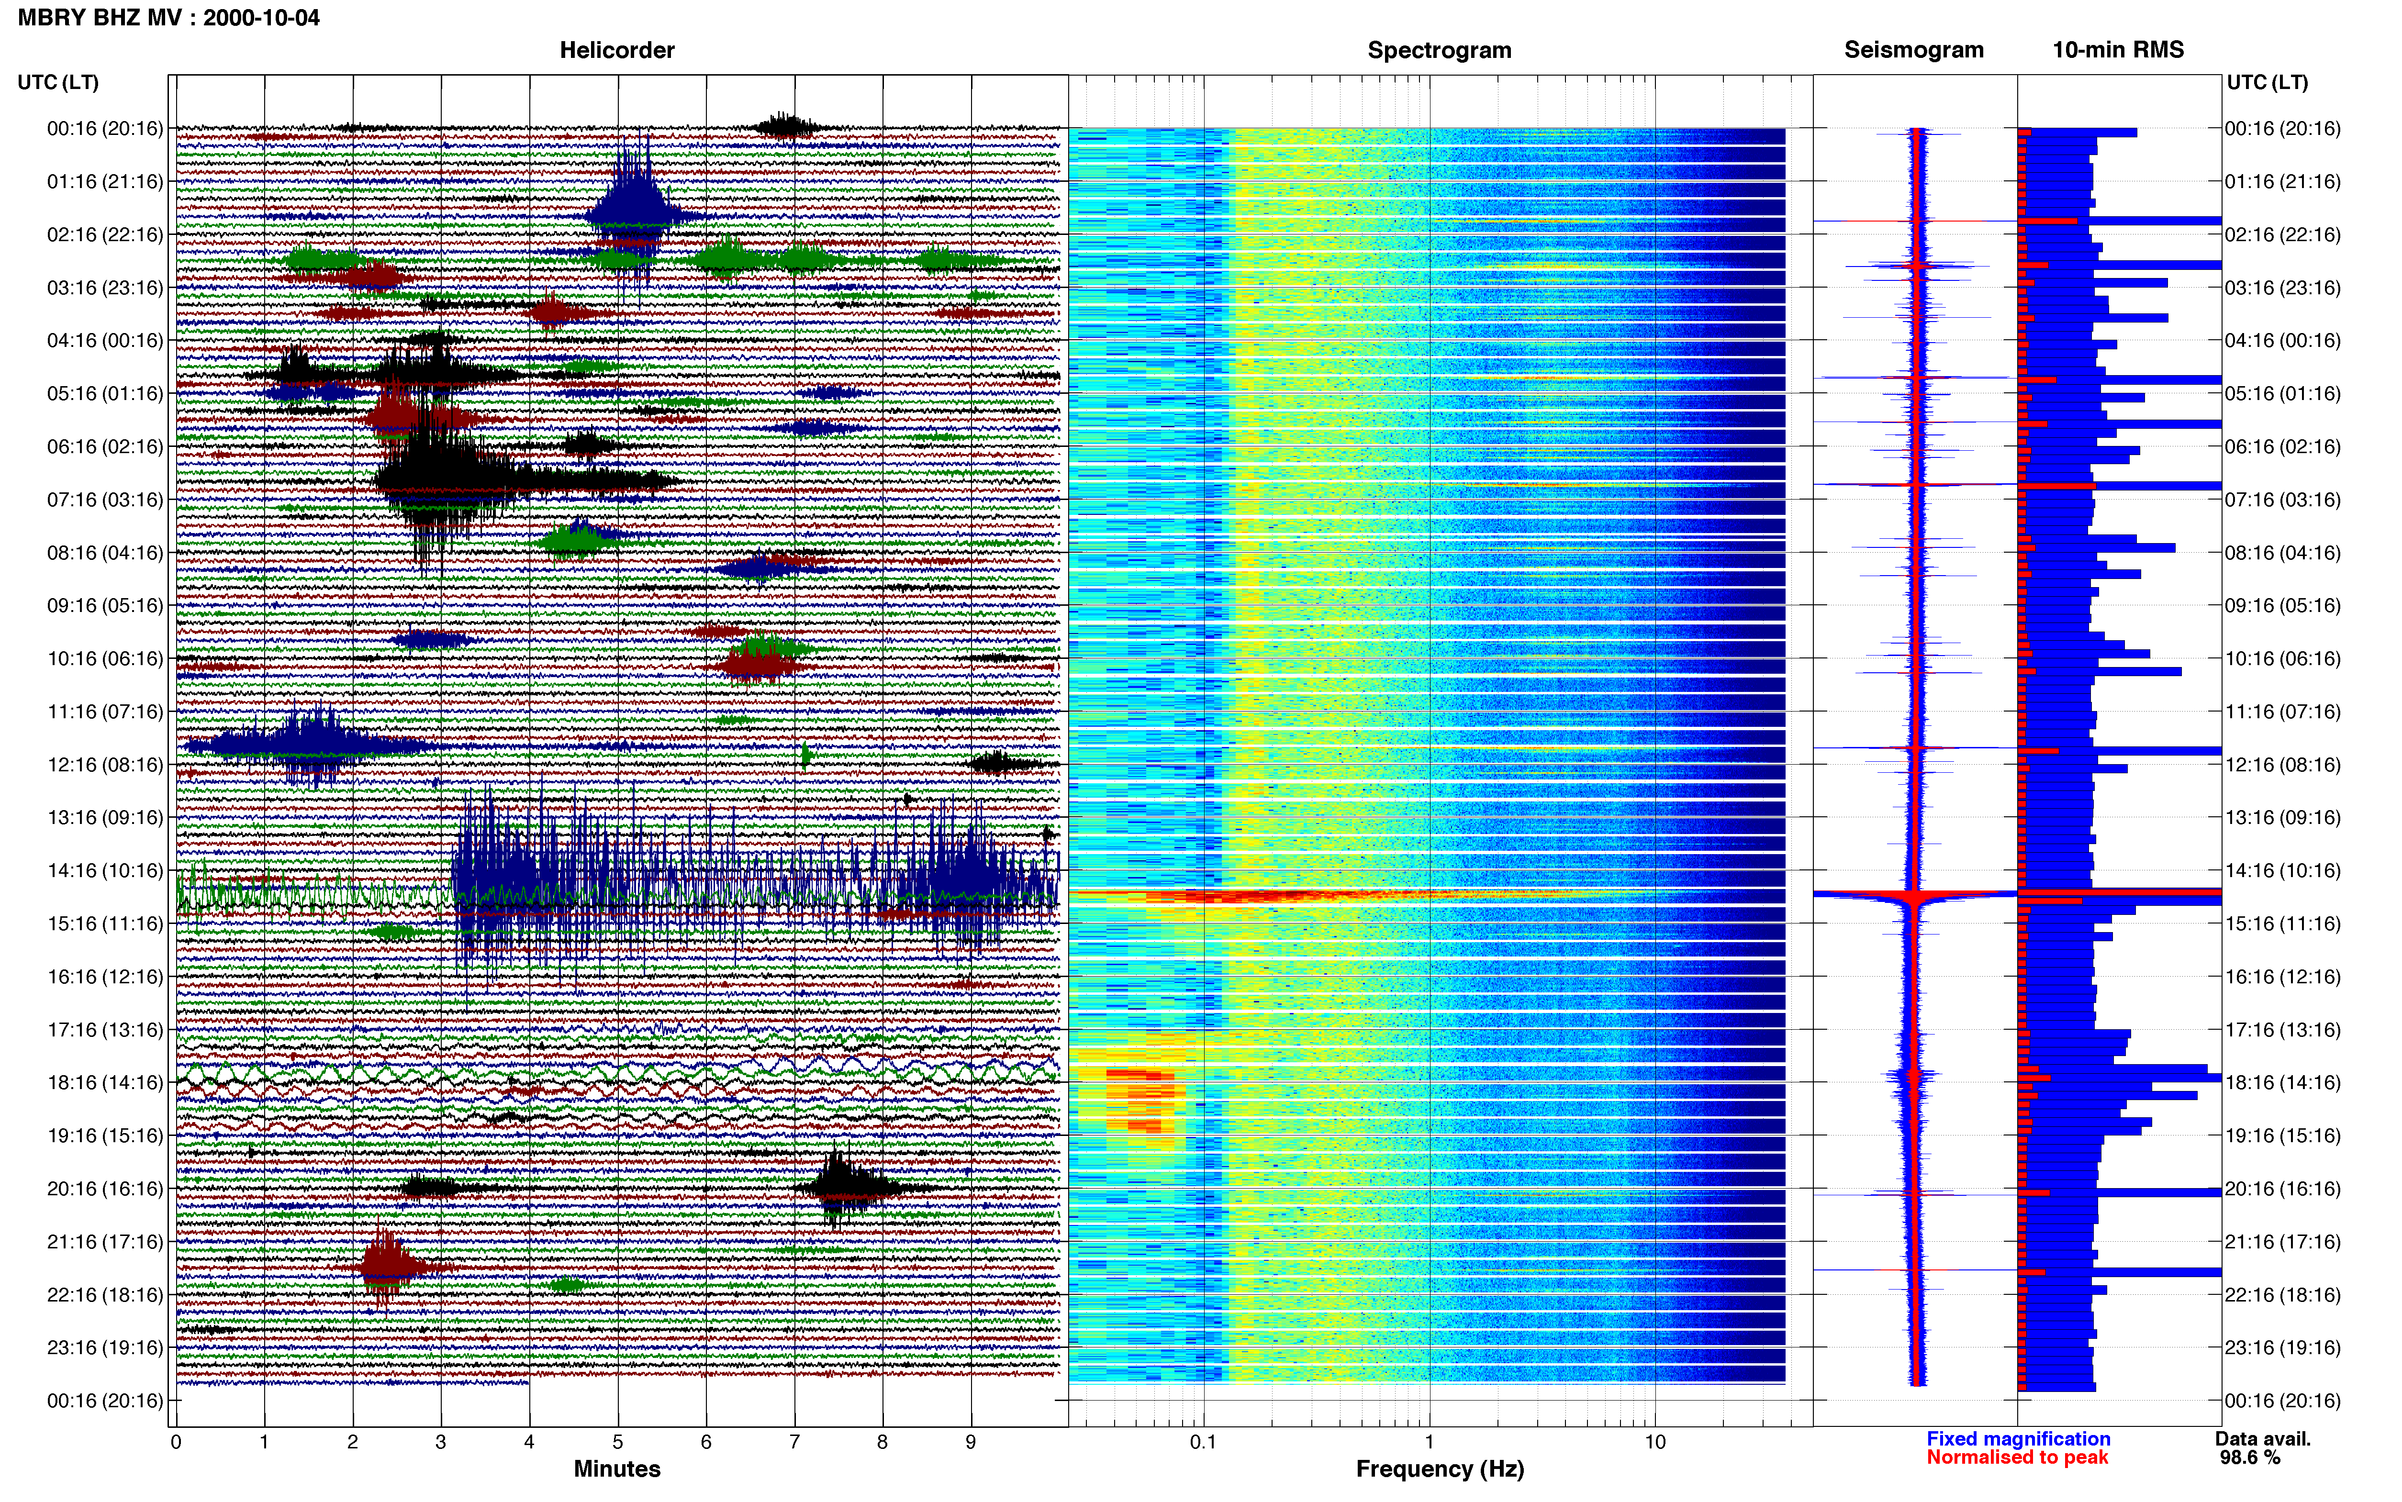Click the '98.6 %' data availability value
2402x1502 pixels.
point(2250,1457)
